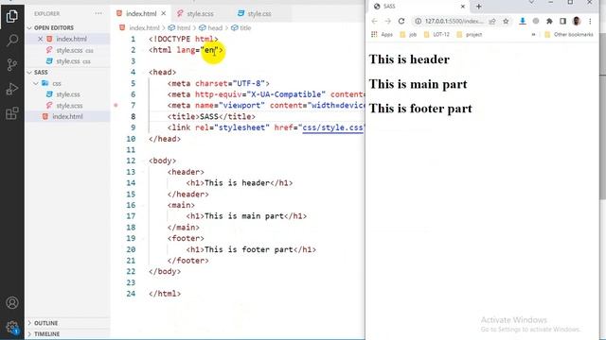
Task: Click the <footer> tag on line 19
Action: pos(186,238)
